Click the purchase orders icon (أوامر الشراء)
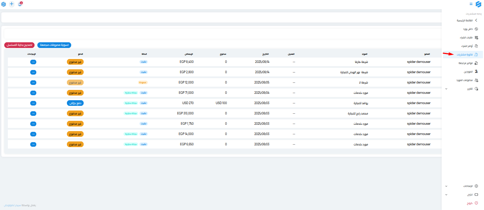The image size is (484, 210). pos(477,46)
